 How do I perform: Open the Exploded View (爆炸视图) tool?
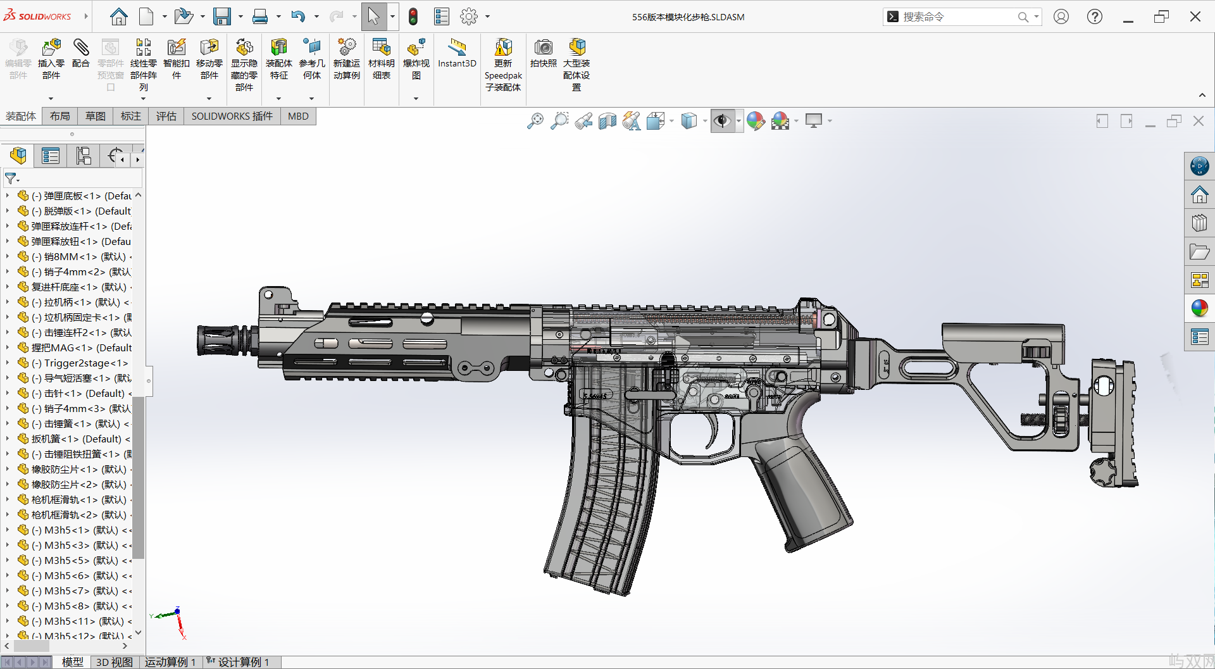point(416,48)
